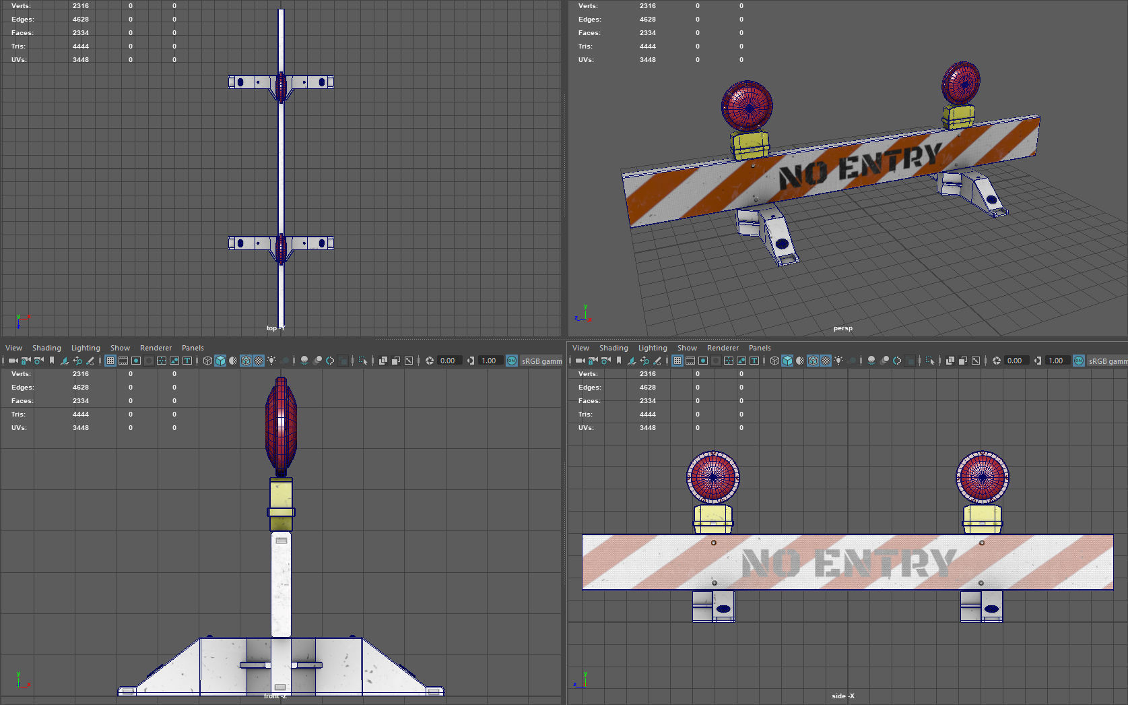Click the 'side -X' viewport label

click(x=842, y=696)
